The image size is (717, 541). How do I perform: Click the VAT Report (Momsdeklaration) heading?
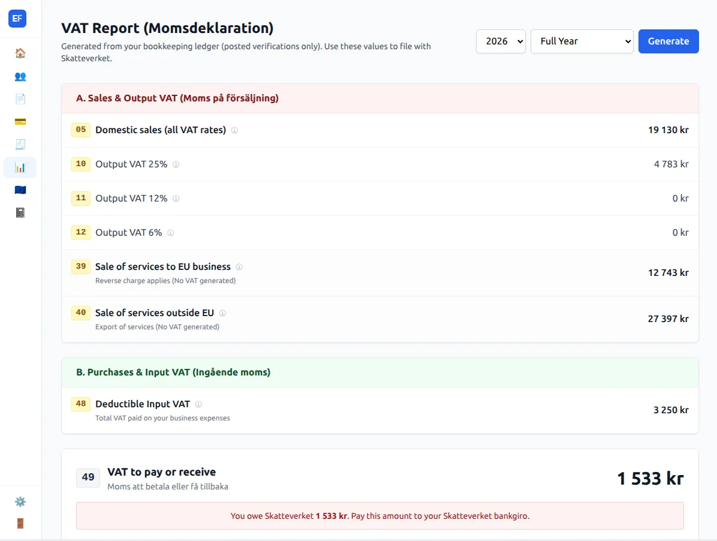[x=167, y=28]
